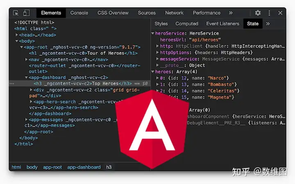295x184 pixels.
Task: Expand the app-hero-search node
Action: [31, 101]
